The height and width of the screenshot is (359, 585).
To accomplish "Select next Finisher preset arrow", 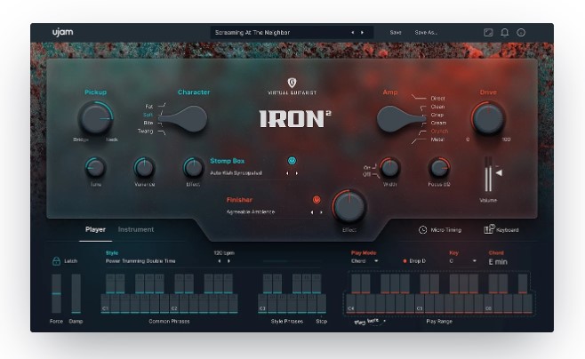I will tap(321, 212).
